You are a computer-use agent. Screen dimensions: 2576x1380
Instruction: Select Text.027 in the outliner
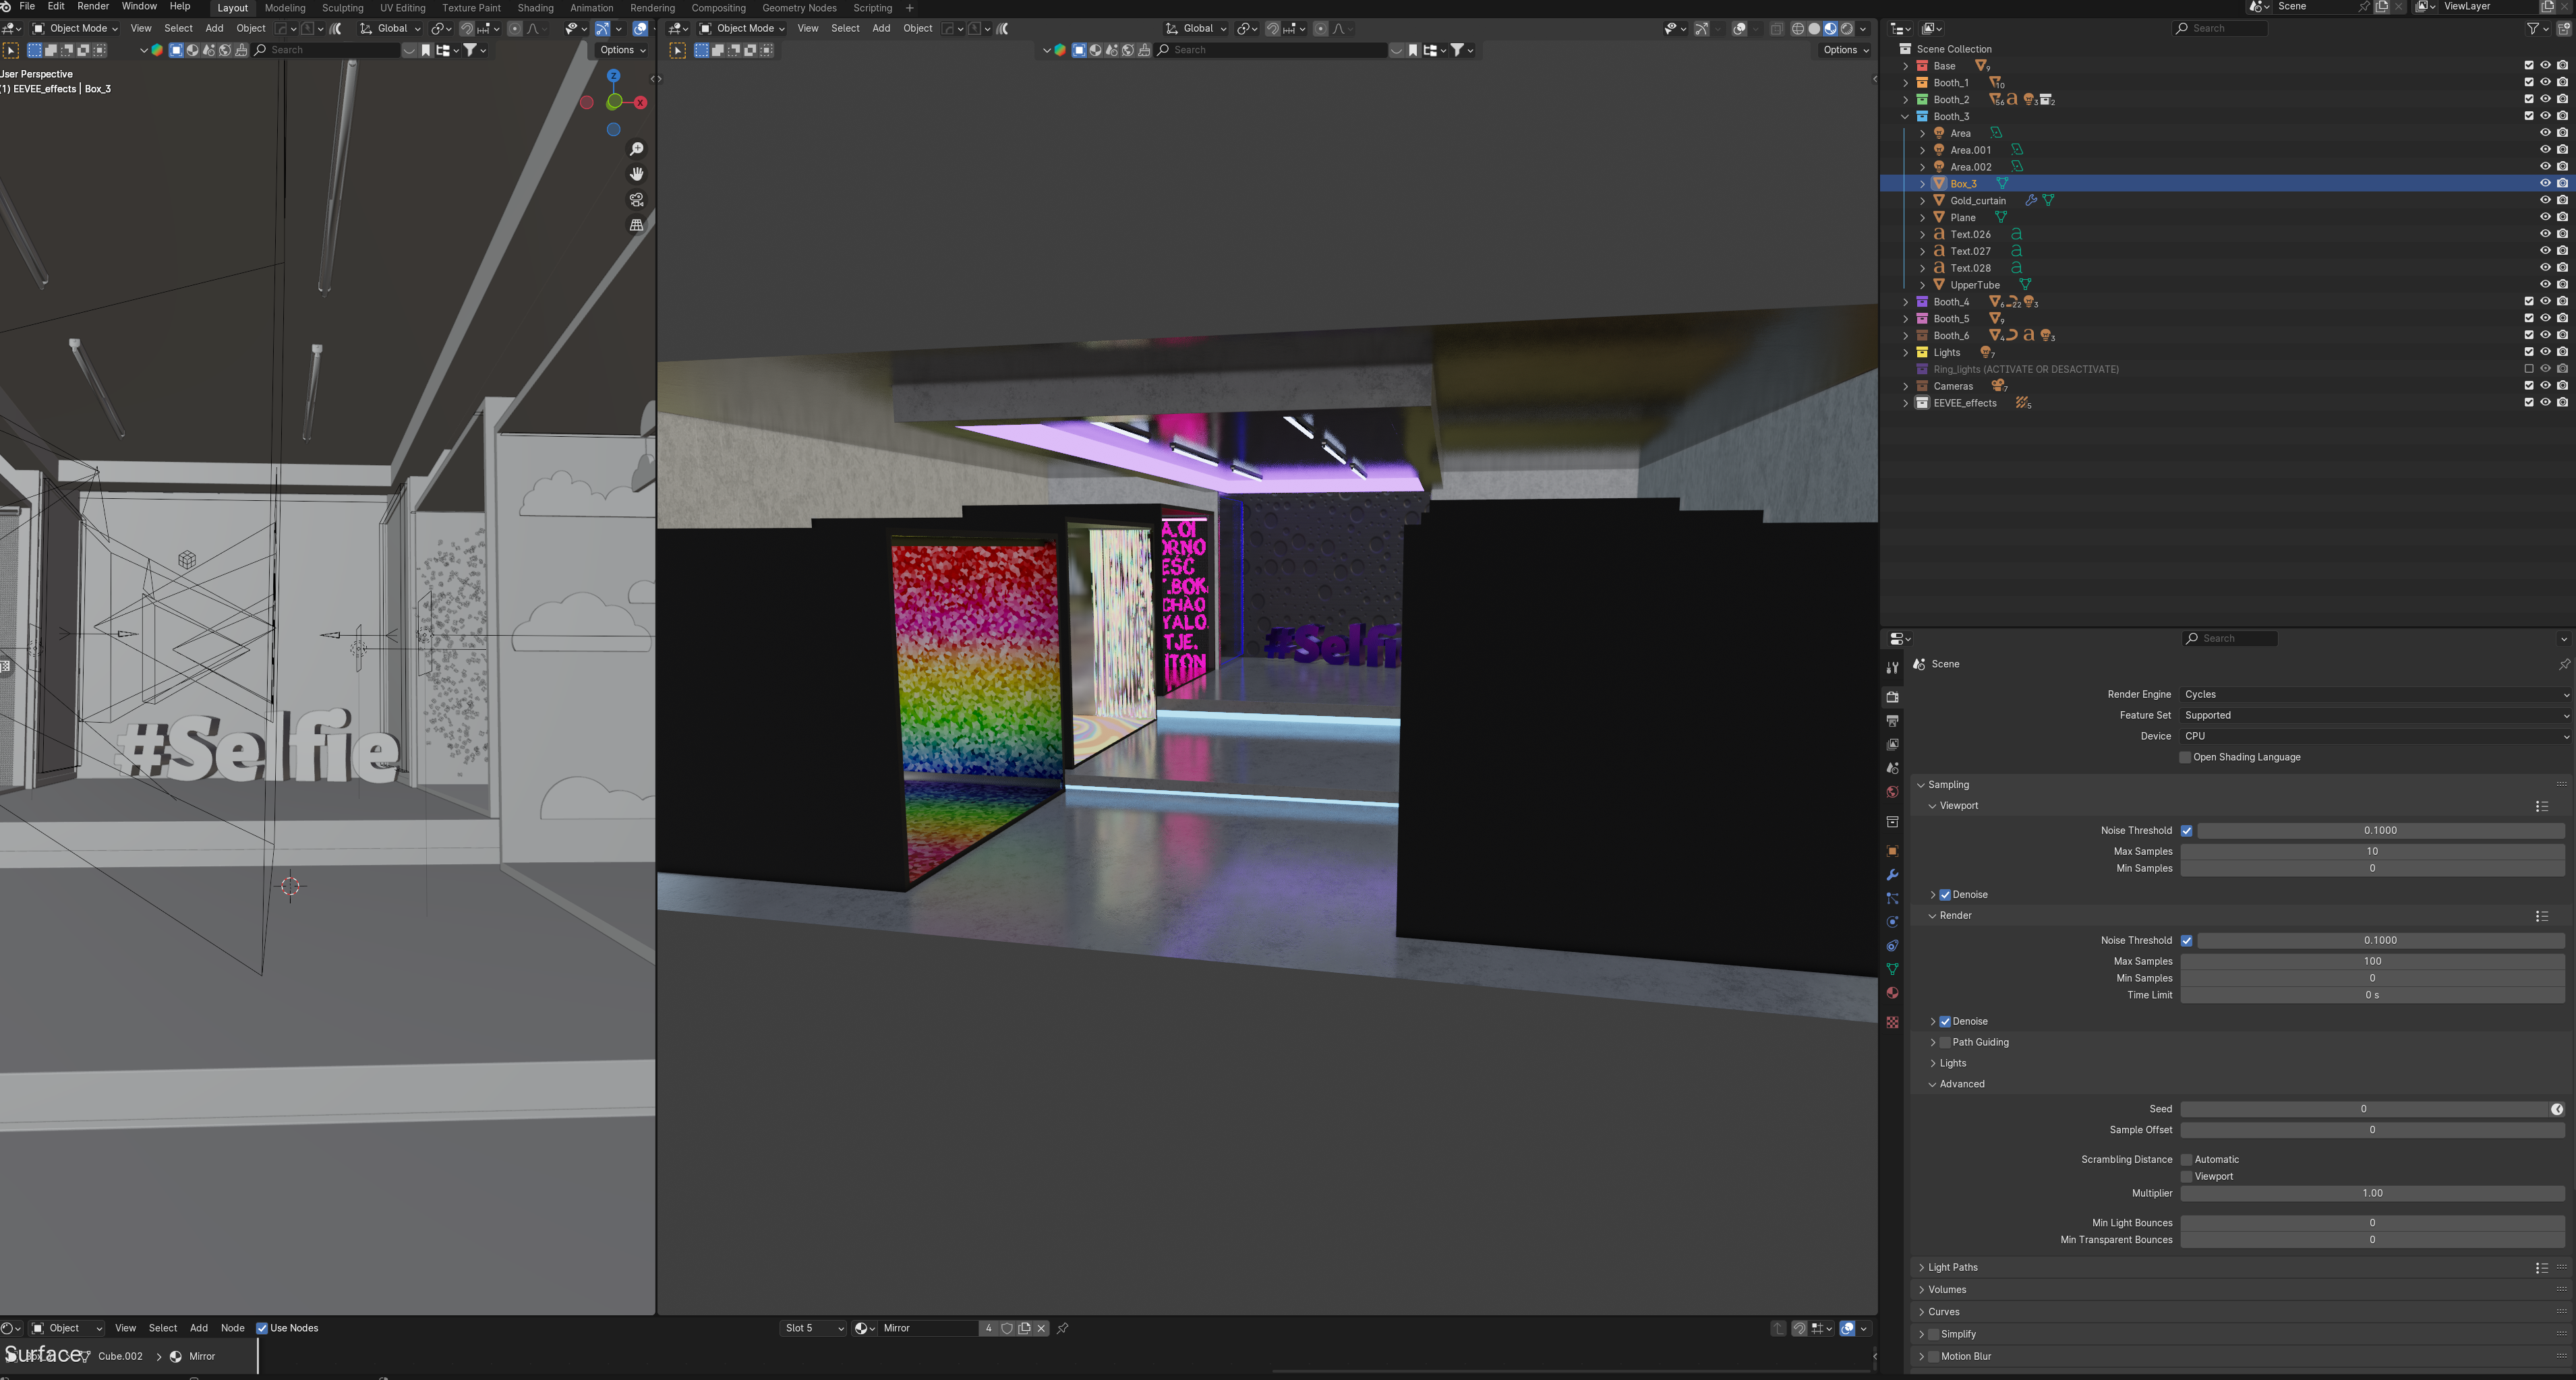(1970, 251)
